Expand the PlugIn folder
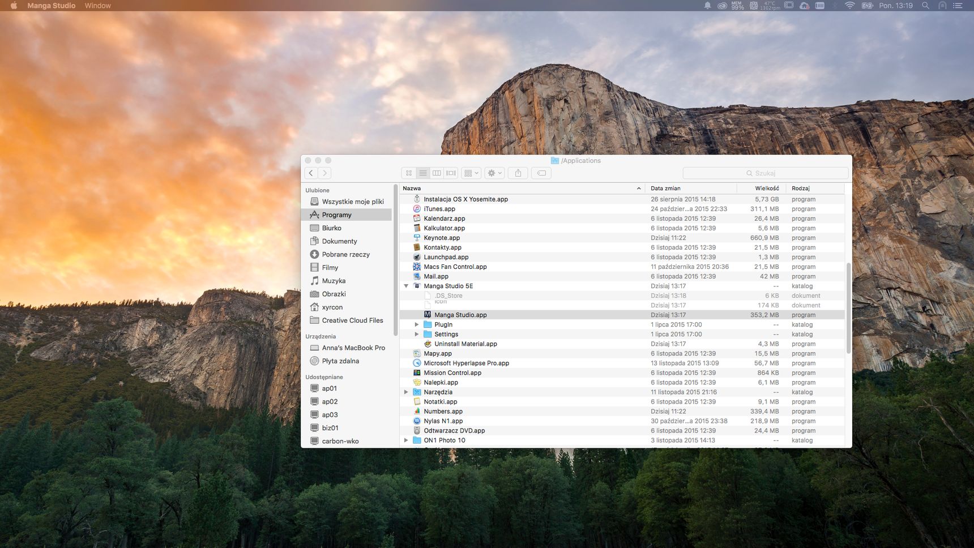This screenshot has width=974, height=548. coord(417,325)
